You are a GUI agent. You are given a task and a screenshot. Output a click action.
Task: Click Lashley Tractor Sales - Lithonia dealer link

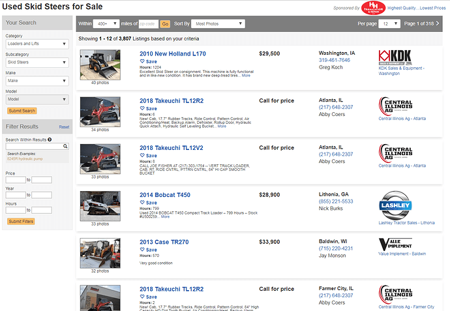point(406,222)
